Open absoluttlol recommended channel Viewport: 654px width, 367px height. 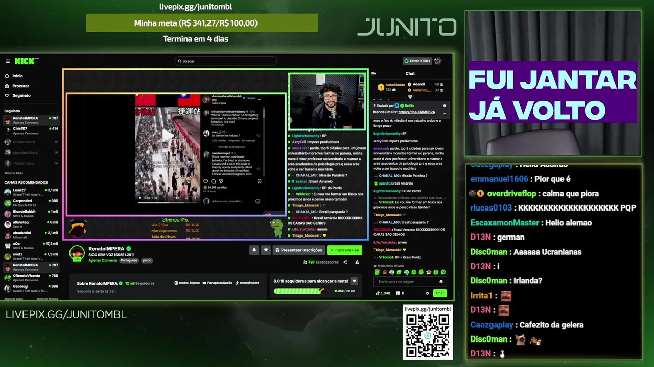pos(31,234)
